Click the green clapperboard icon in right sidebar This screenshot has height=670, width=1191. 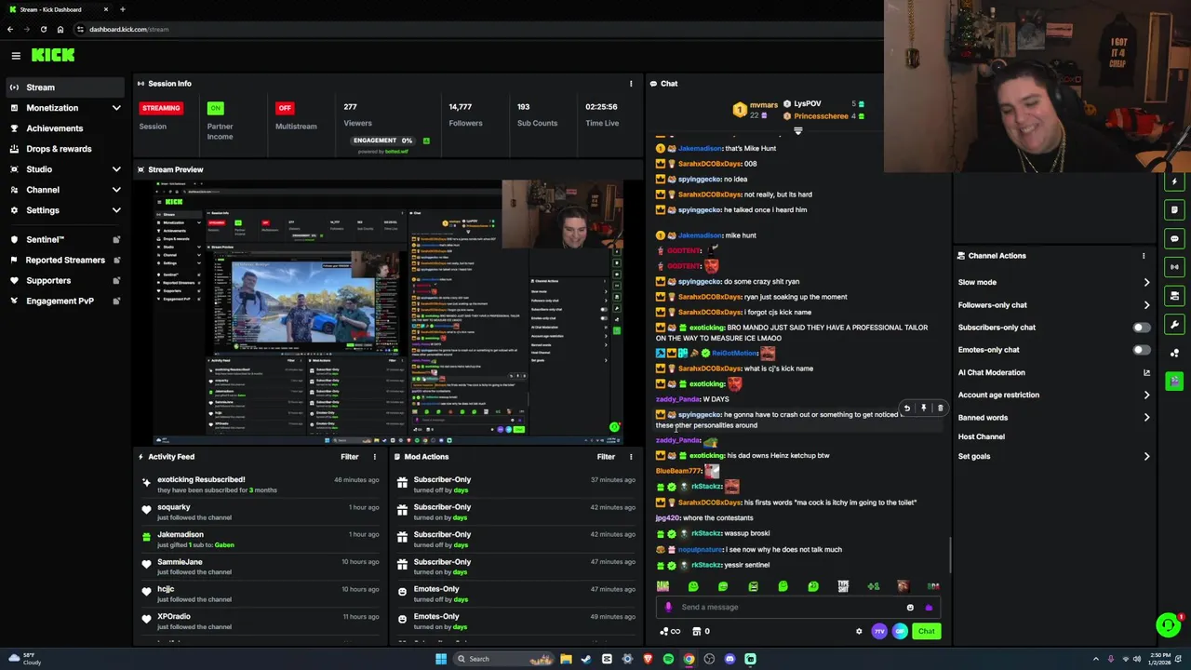1174,382
